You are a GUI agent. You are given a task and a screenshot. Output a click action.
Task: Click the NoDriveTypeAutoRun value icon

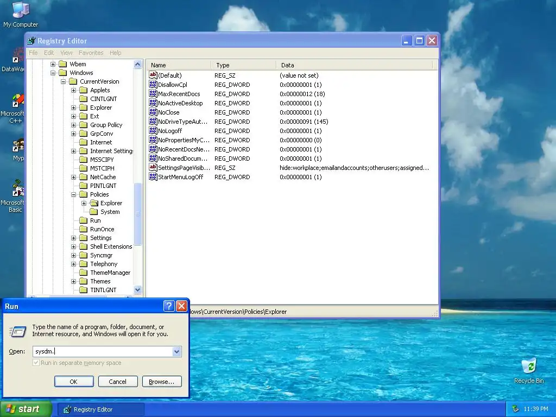153,121
